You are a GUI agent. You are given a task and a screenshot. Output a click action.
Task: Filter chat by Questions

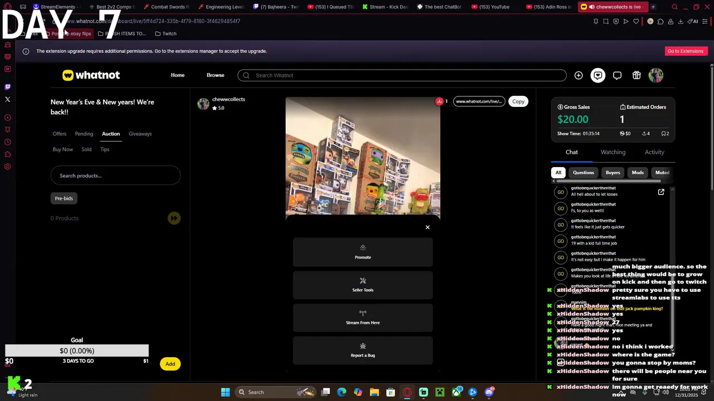(583, 173)
